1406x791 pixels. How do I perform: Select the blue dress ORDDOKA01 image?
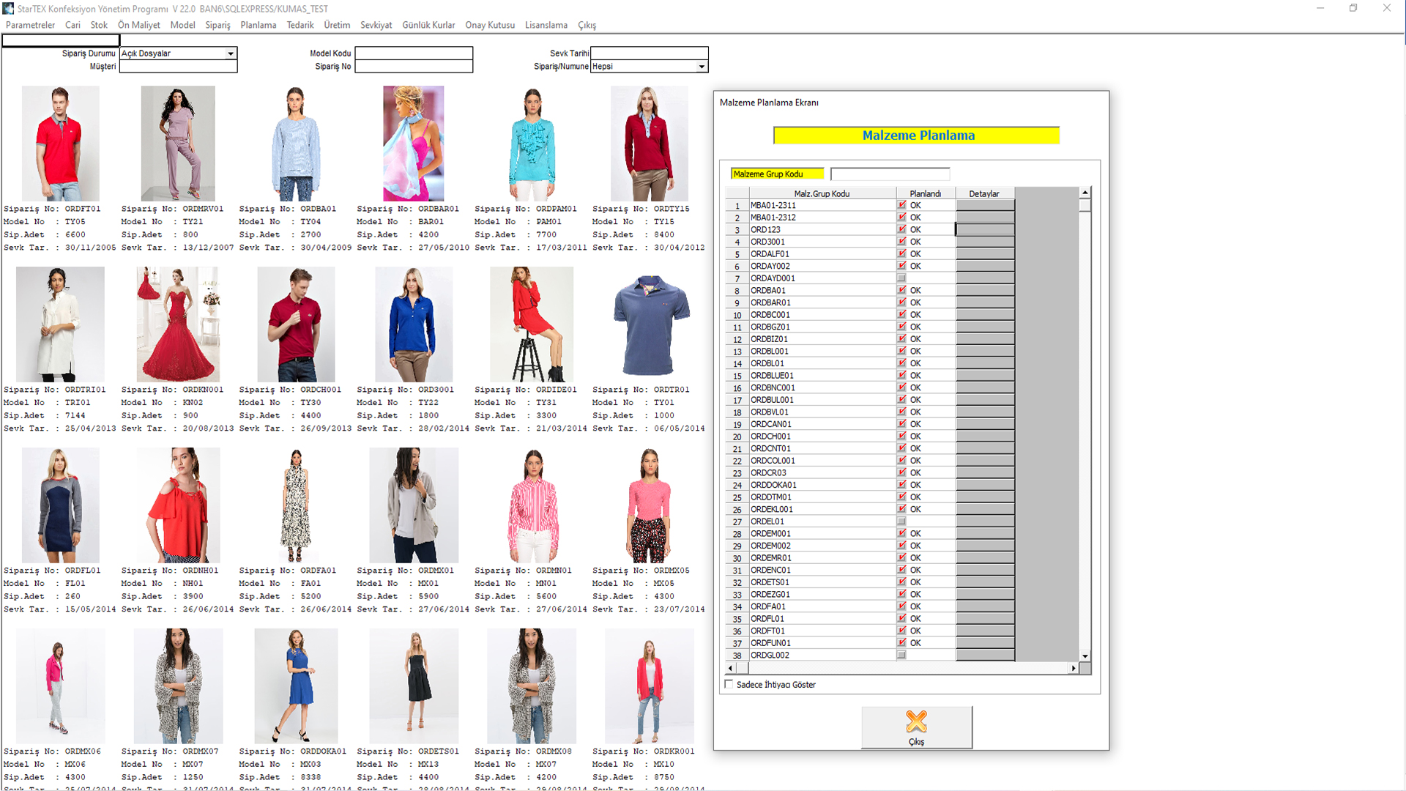[x=296, y=686]
